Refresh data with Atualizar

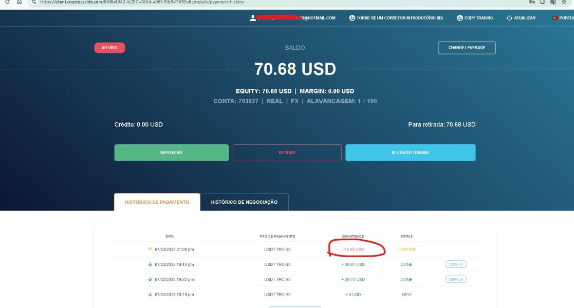(x=525, y=18)
